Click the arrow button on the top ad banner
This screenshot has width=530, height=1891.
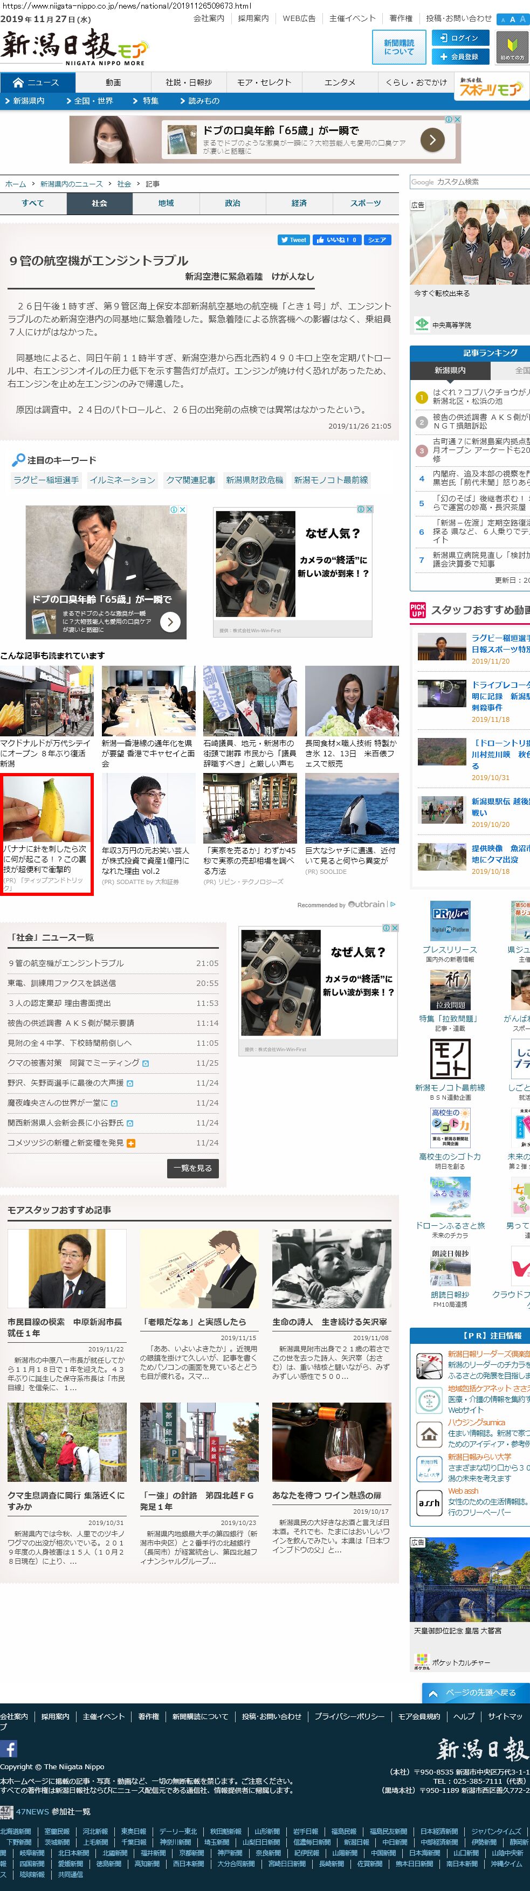pos(432,139)
